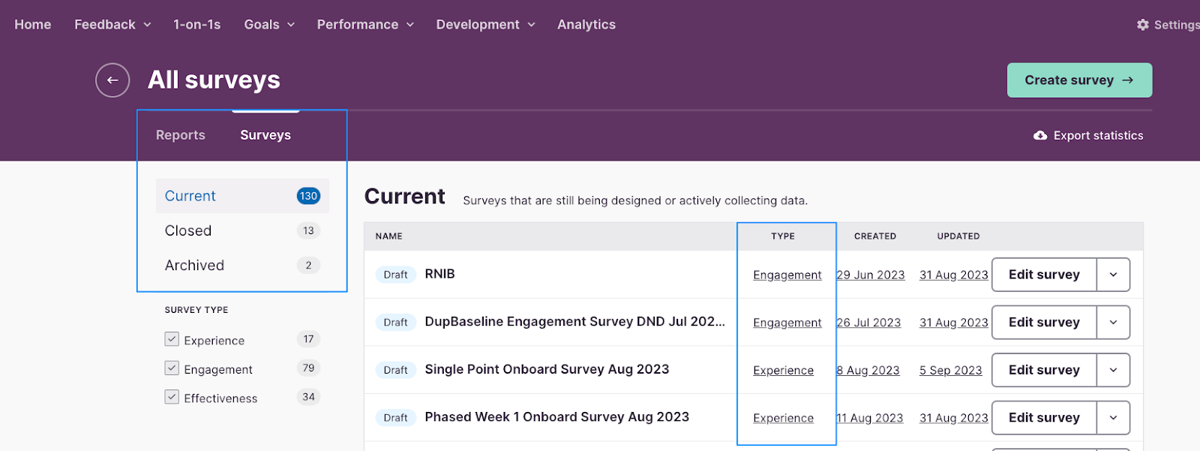Click the DupBaseline Engagement Survey DND name
This screenshot has width=1200, height=451.
tap(574, 321)
